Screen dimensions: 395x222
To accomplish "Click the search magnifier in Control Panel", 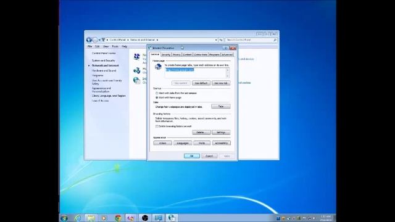I will click(275, 39).
